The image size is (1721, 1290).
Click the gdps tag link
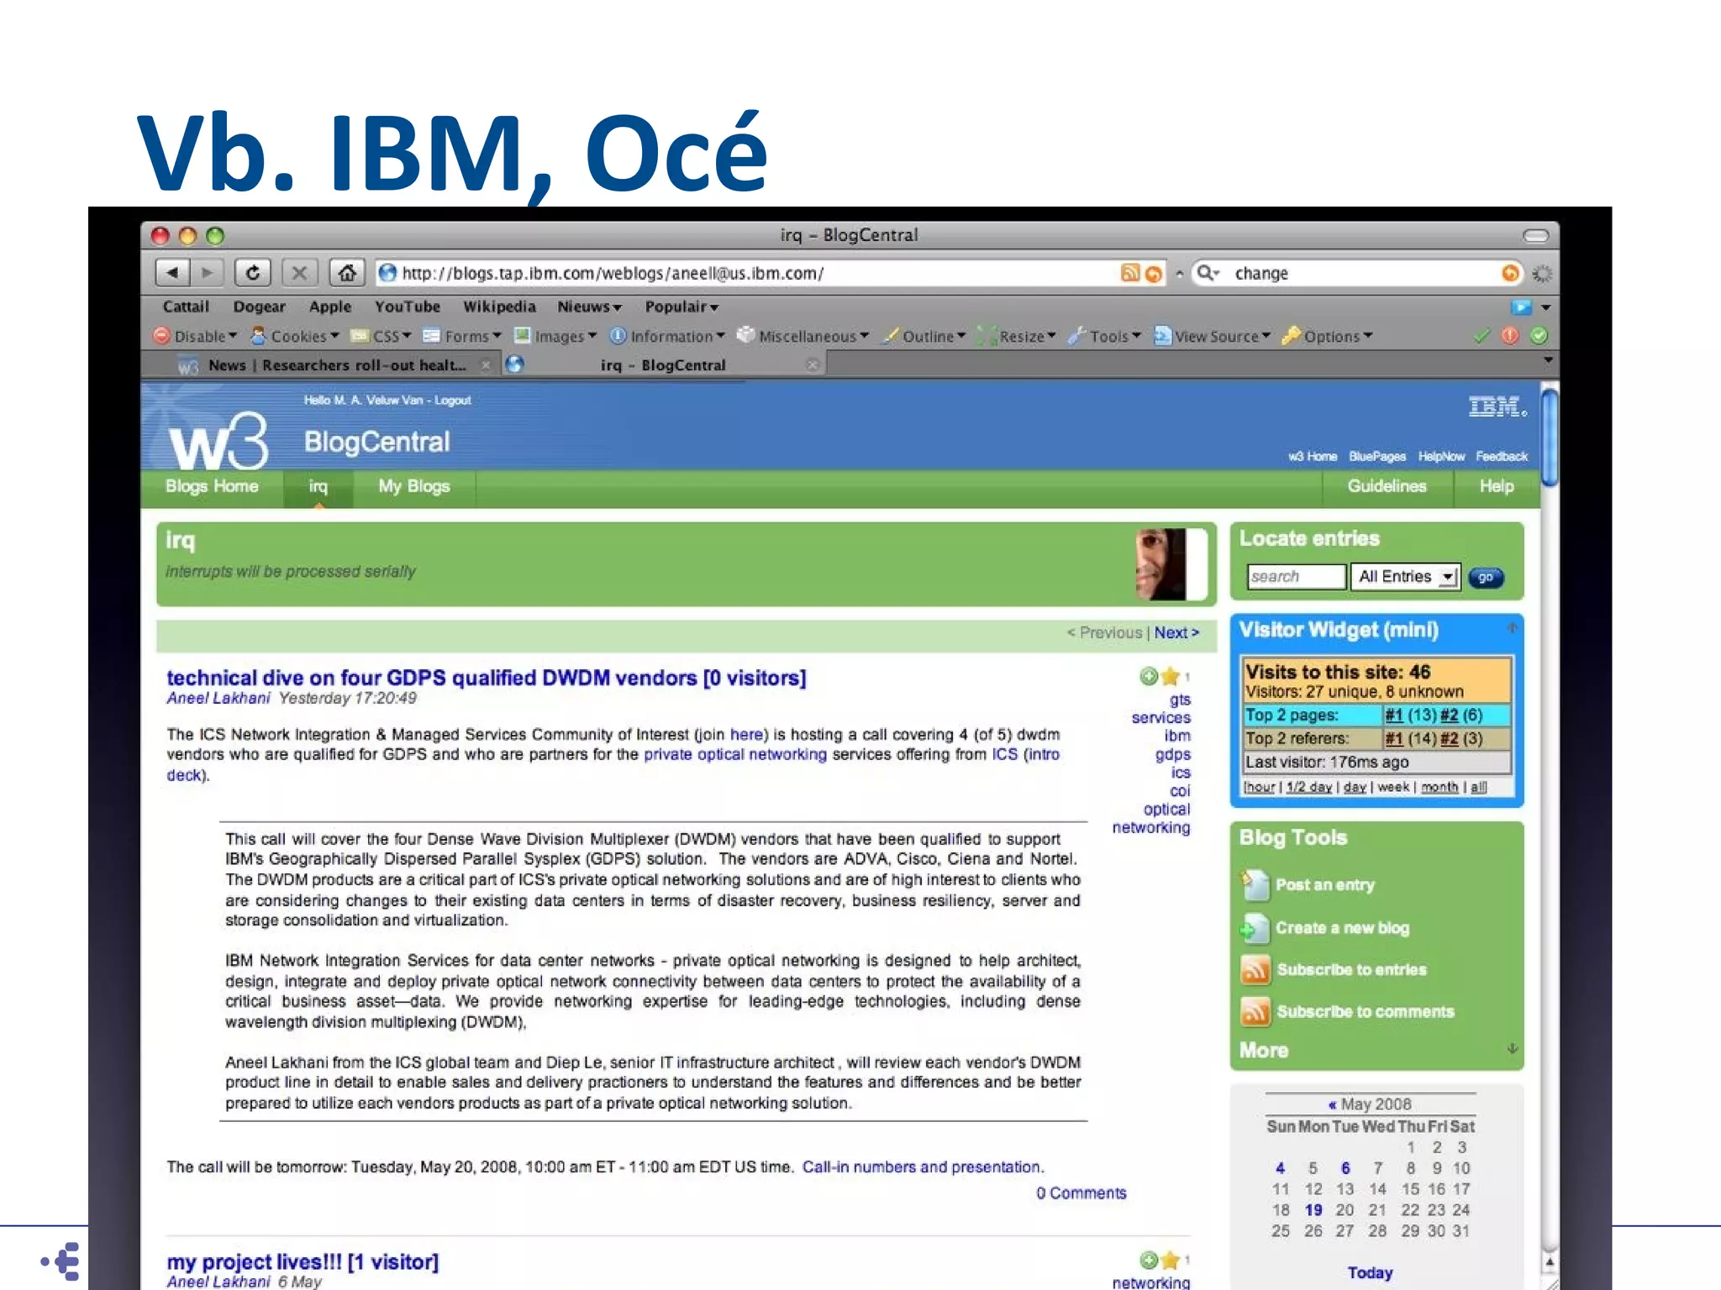(x=1172, y=754)
